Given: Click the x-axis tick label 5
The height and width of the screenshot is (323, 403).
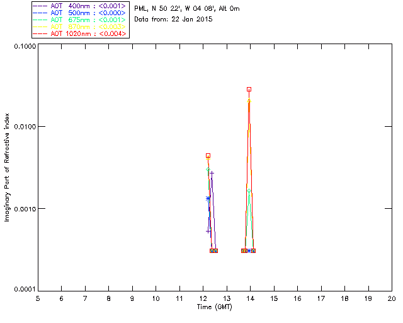Looking at the screenshot, I should [38, 298].
